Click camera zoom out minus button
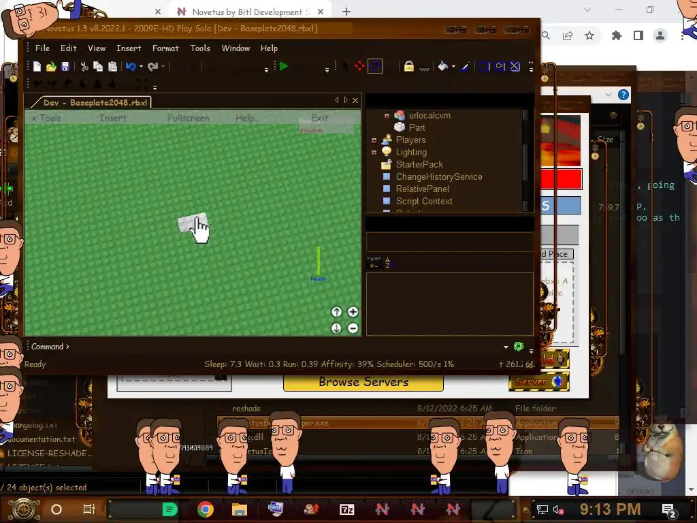Screen dimensions: 697x523 353,328
